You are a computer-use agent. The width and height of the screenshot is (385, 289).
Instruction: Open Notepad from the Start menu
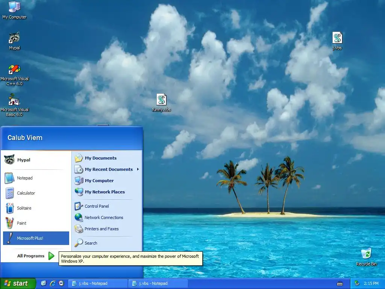coord(36,178)
